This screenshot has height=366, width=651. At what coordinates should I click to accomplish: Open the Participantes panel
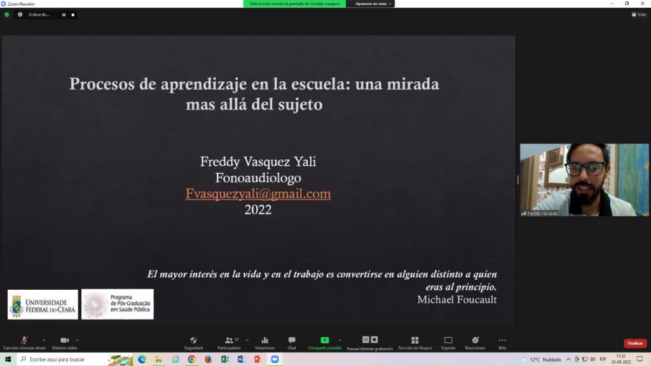[x=228, y=341]
